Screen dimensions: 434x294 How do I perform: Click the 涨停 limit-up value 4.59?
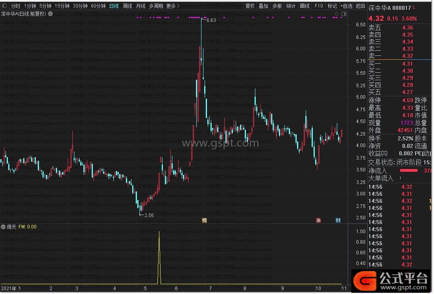click(x=407, y=100)
